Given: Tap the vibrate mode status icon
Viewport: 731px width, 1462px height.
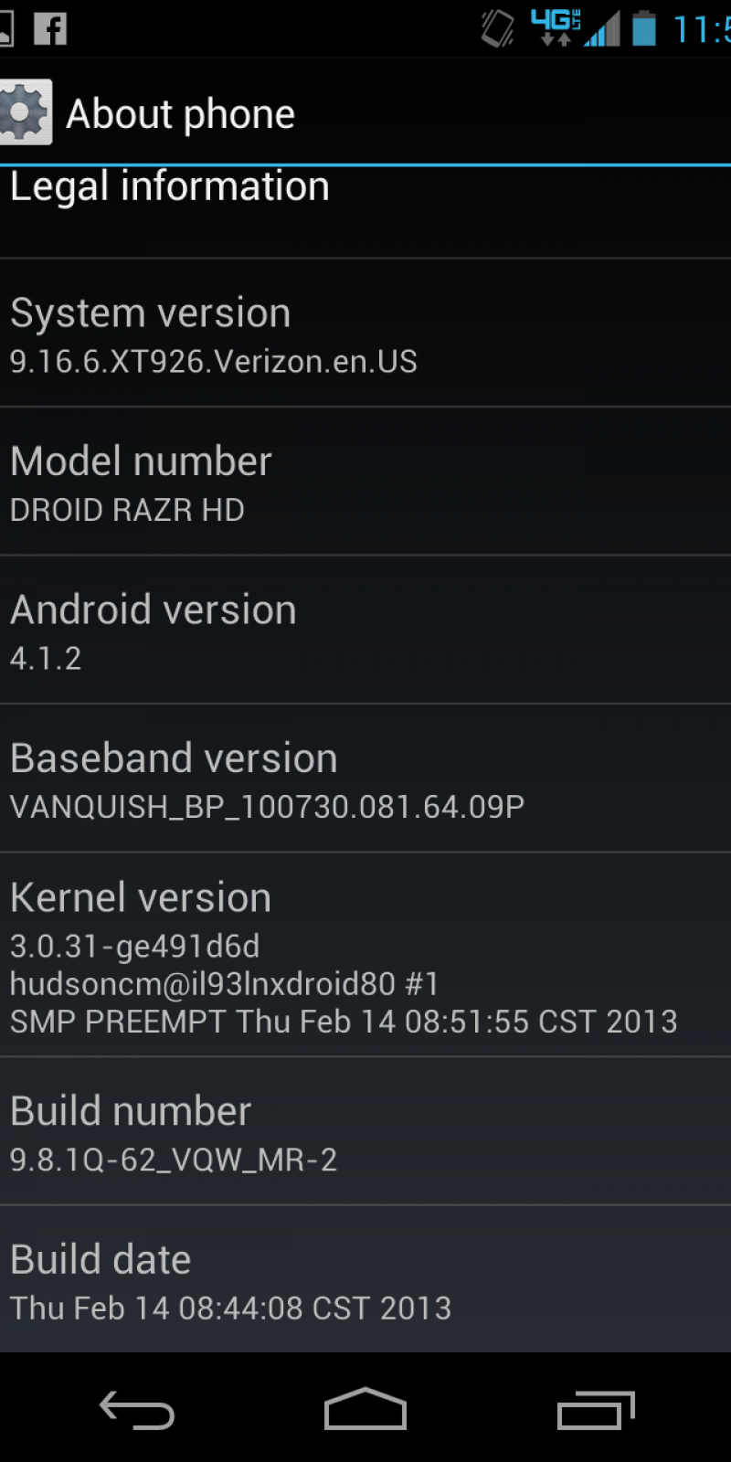Looking at the screenshot, I should 498,28.
